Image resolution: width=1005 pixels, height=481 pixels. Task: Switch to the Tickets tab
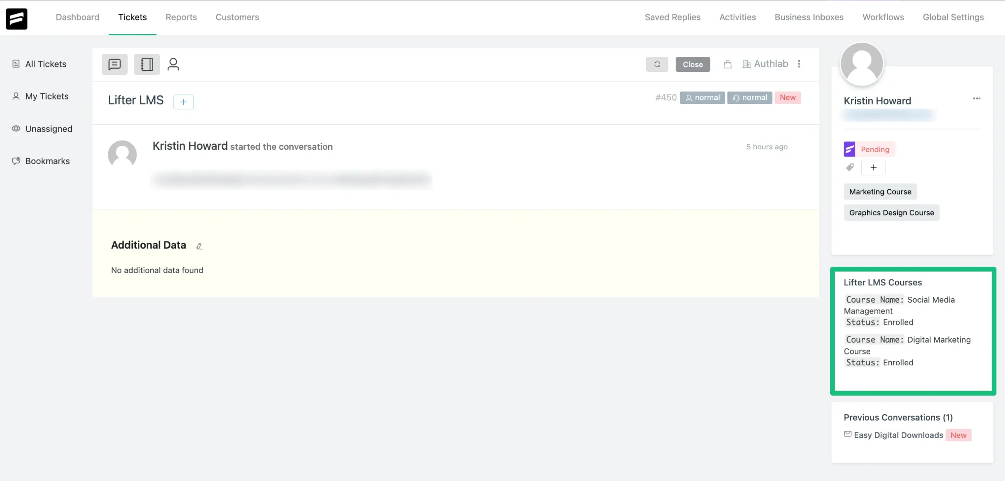tap(132, 17)
